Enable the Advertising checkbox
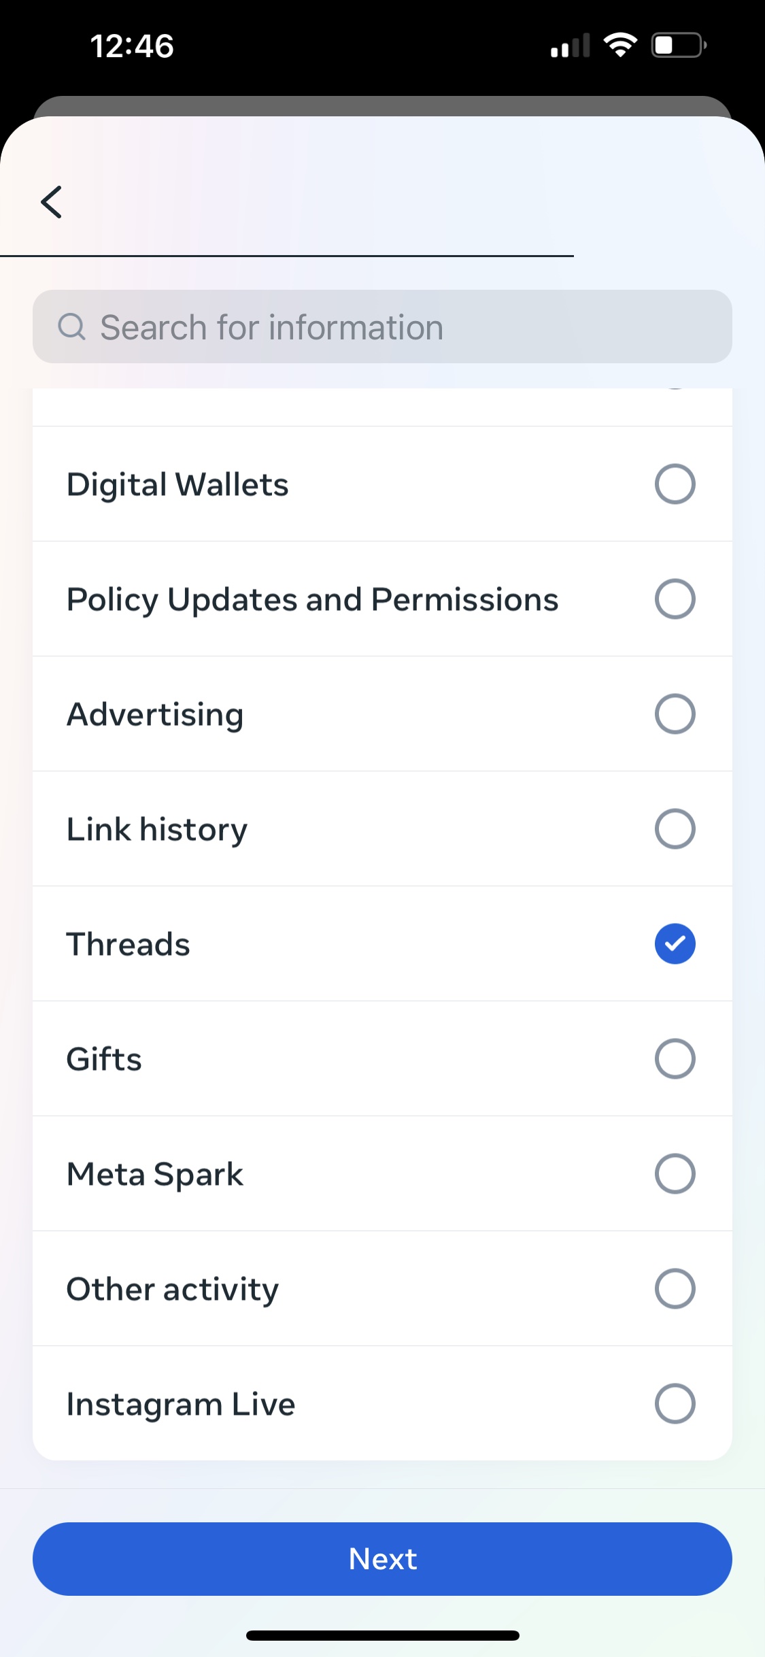765x1657 pixels. point(675,714)
